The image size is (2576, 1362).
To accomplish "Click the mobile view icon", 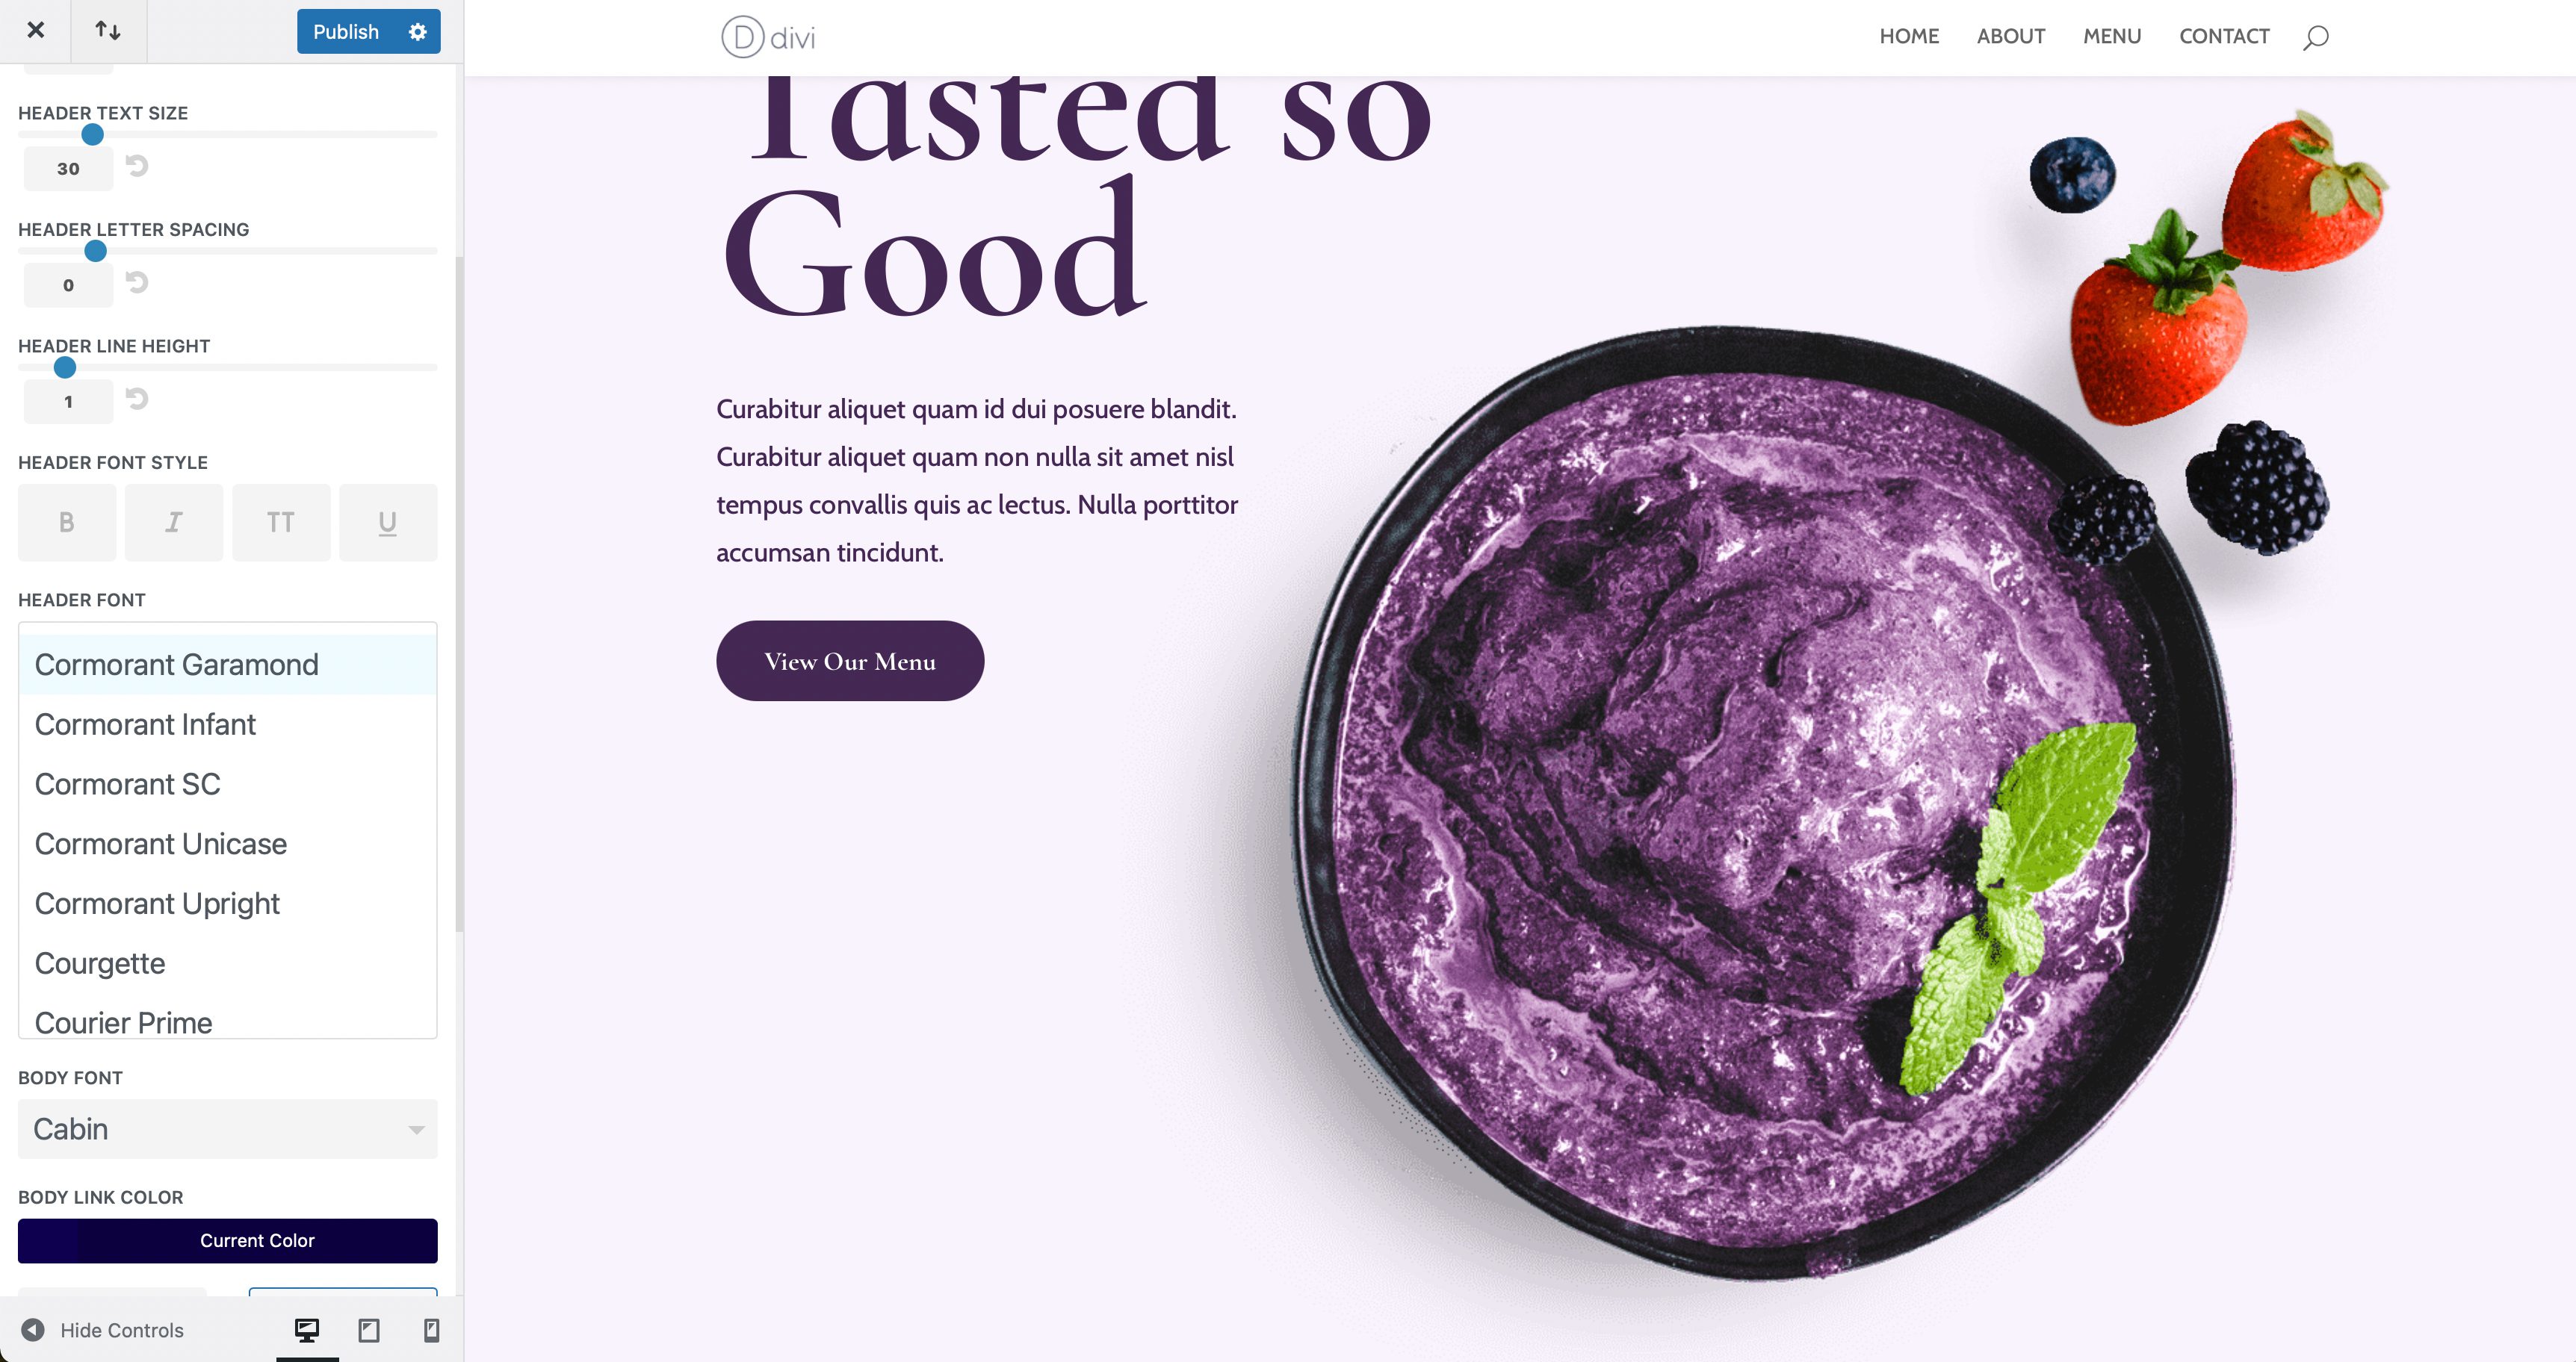I will click(x=430, y=1330).
